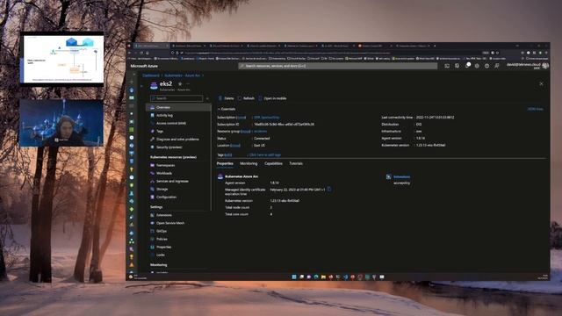Open Access control (IAM)
562x316 pixels.
coord(171,123)
